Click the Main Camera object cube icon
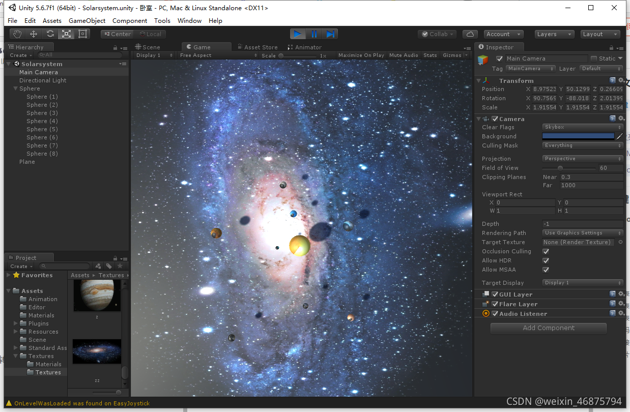 coord(483,61)
